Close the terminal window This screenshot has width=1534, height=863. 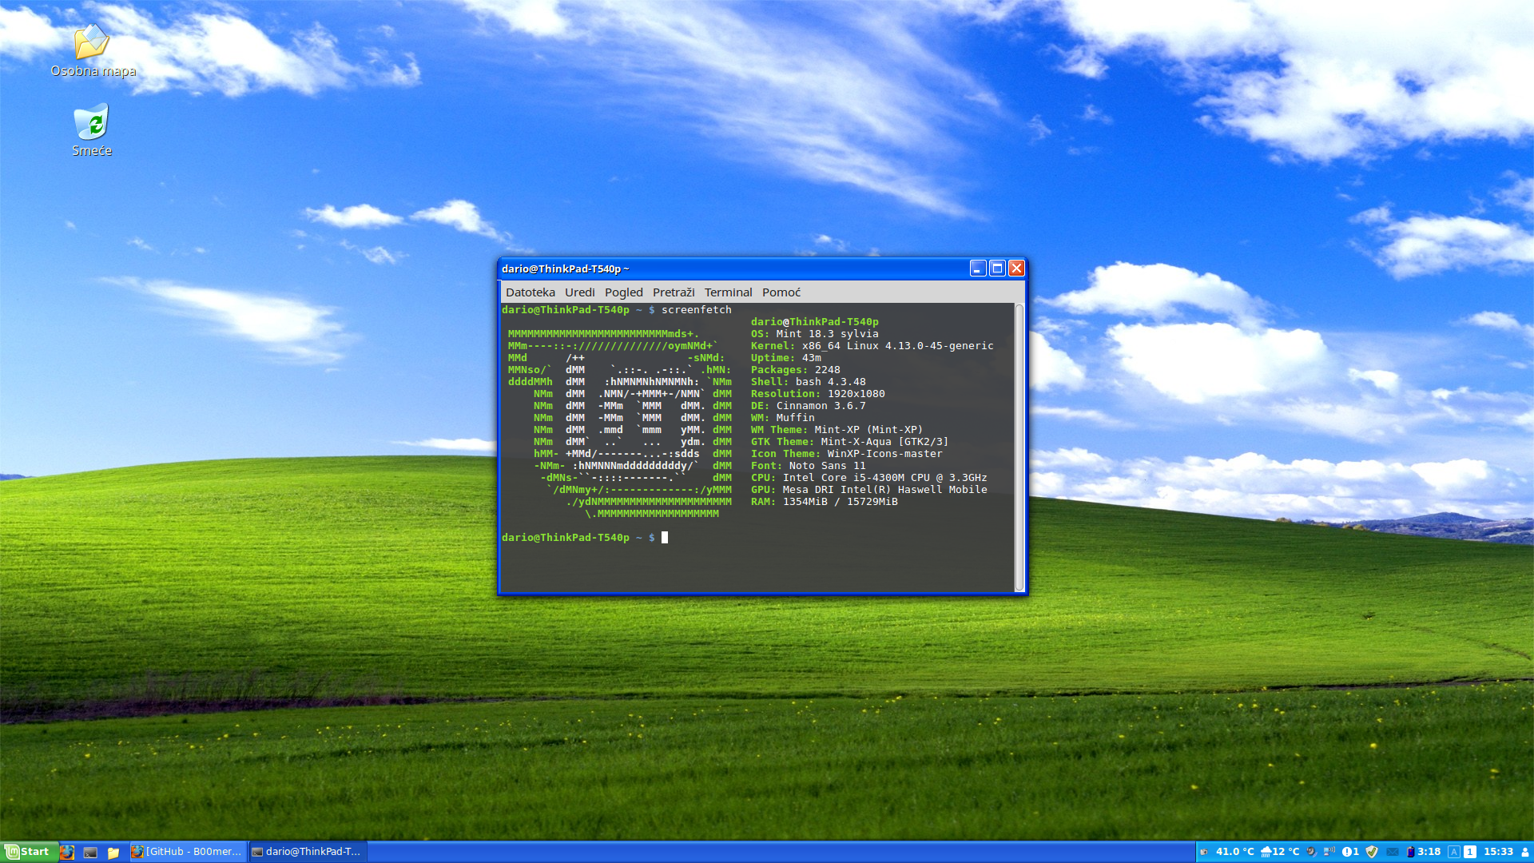pos(1016,268)
